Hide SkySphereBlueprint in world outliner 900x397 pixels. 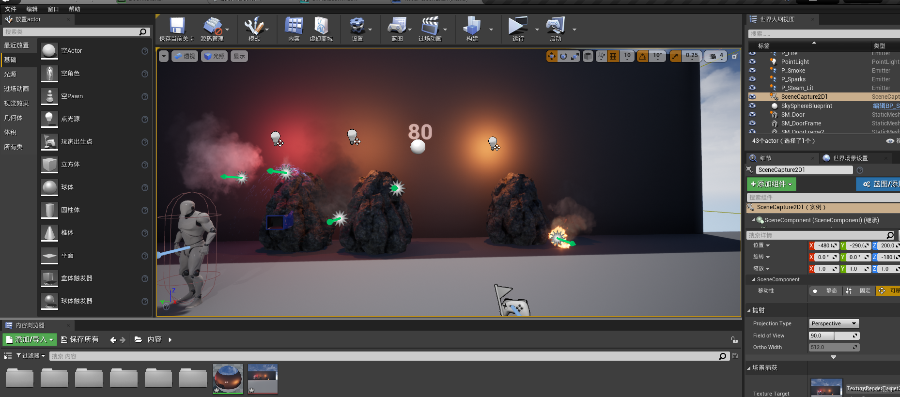click(752, 106)
